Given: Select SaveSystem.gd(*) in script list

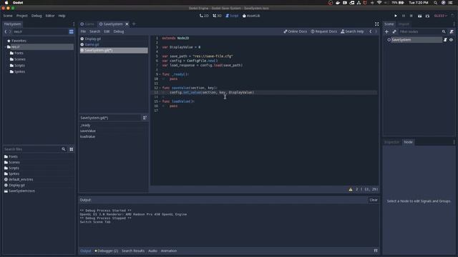Looking at the screenshot, I should click(114, 50).
